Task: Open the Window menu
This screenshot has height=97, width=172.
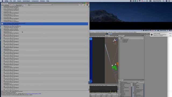Action: click(x=42, y=1)
